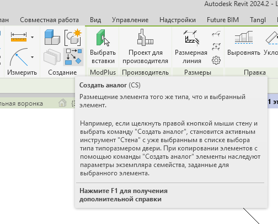Select the Create Similar (Создать аналог) tool
Screen dimensions: 278x224
73,56
